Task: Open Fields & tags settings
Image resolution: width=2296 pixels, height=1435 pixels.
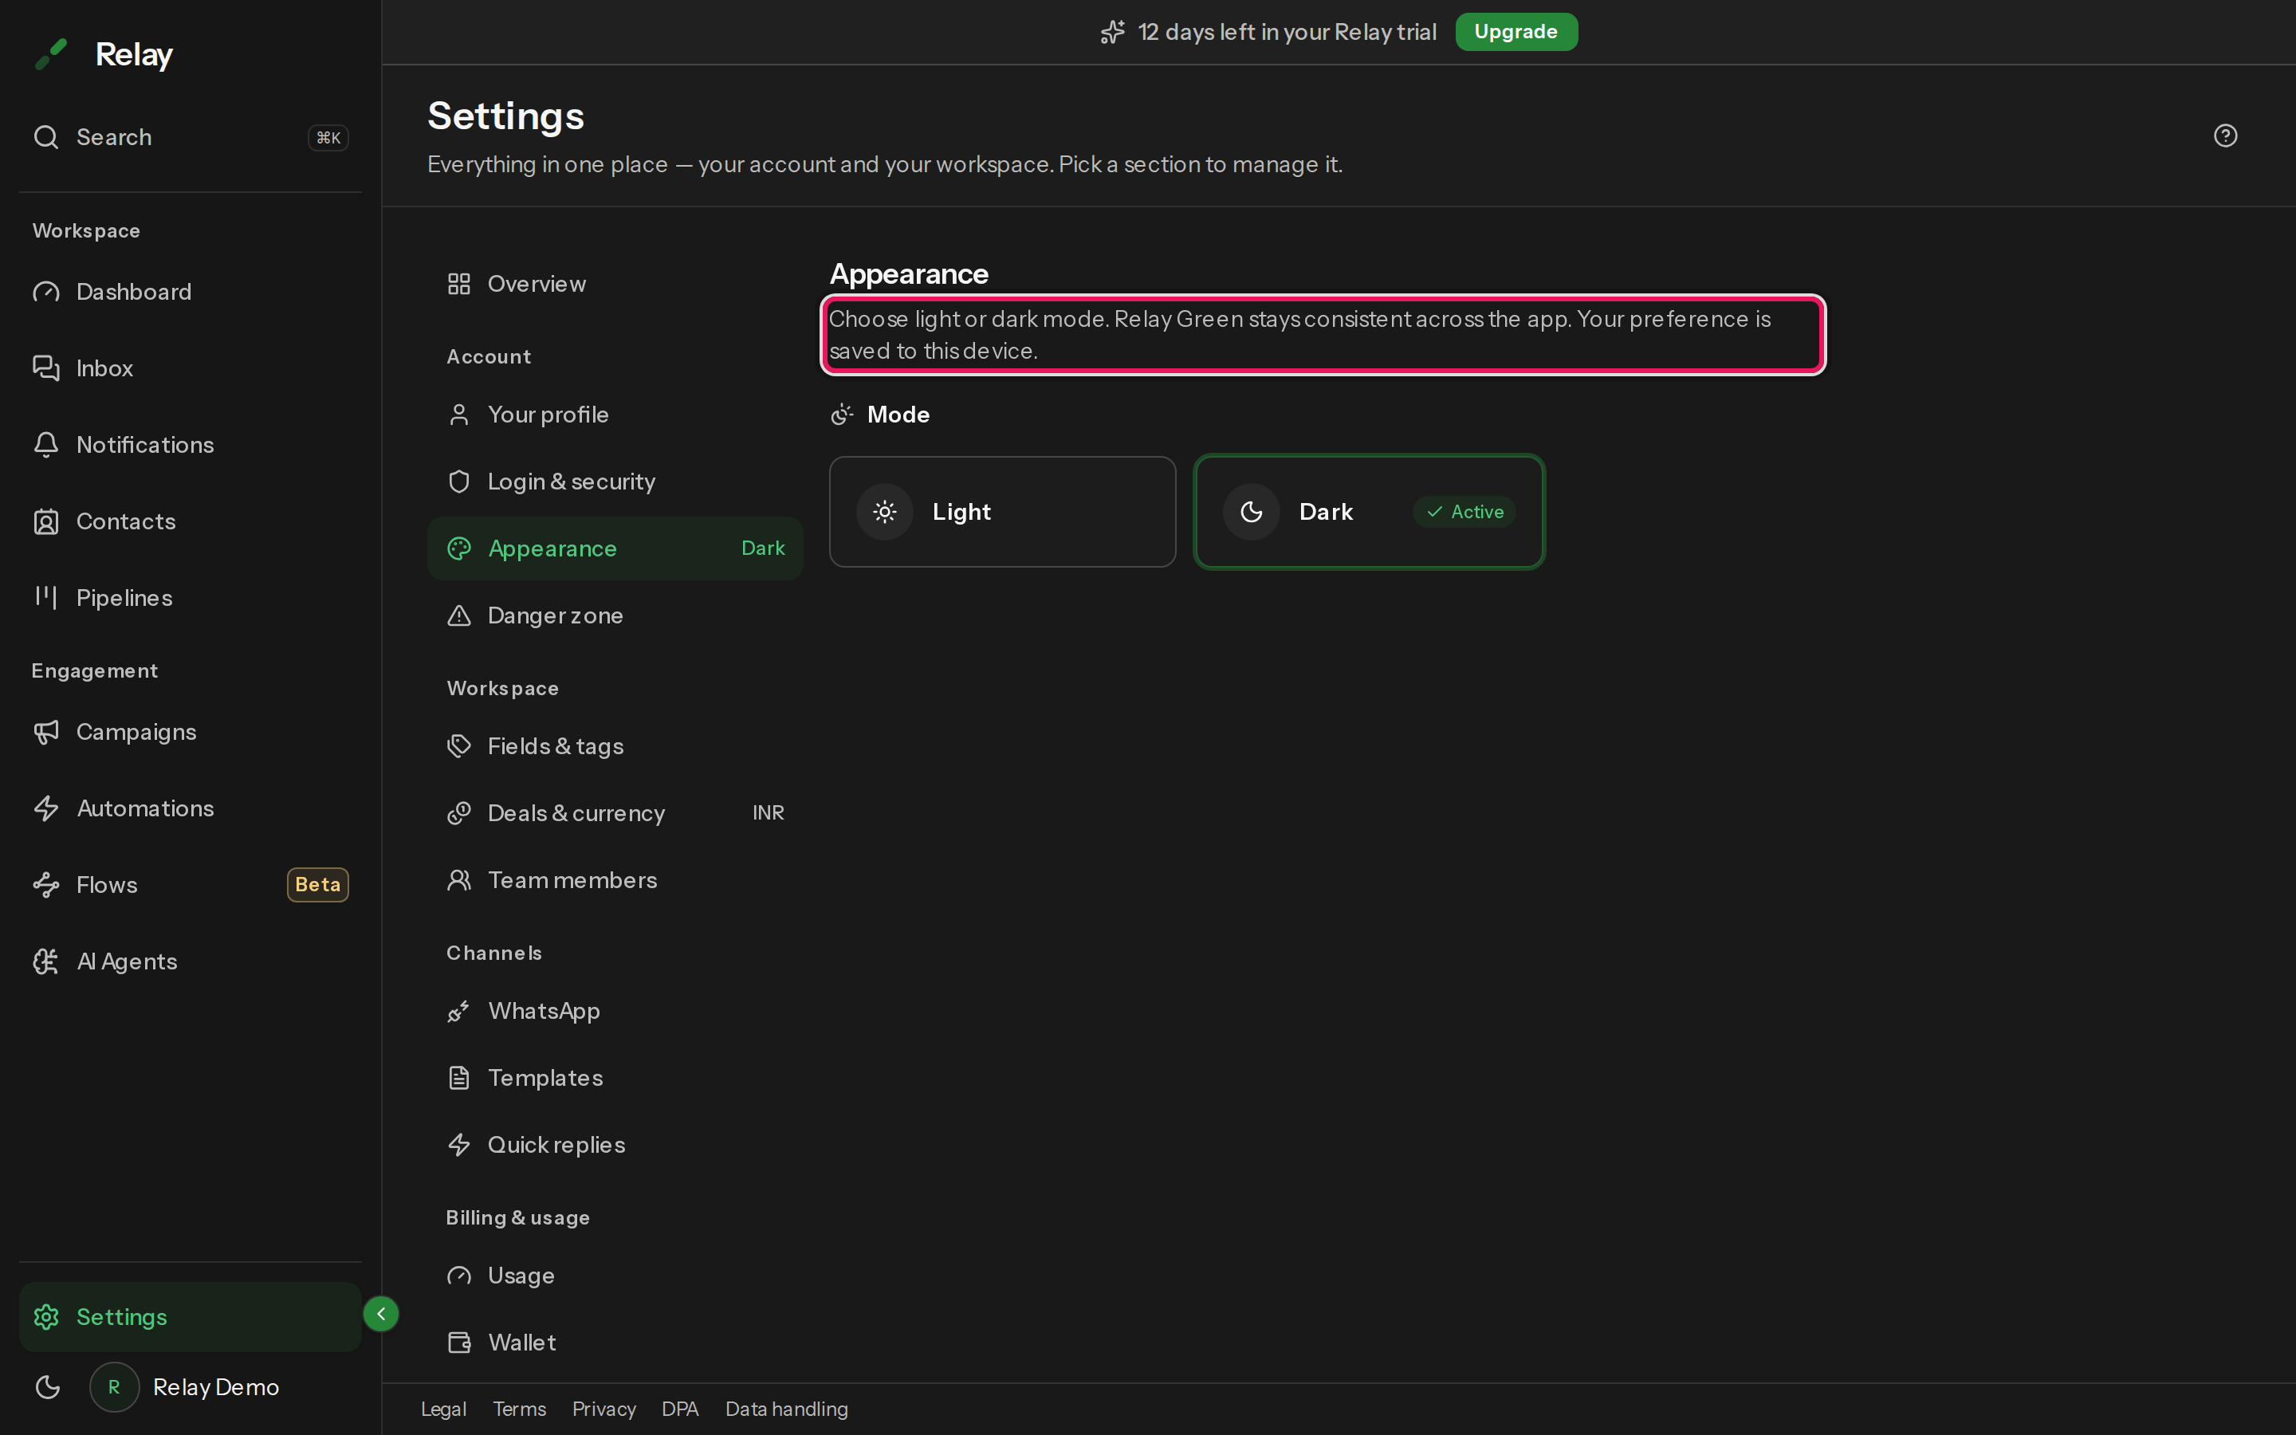Action: tap(615, 746)
